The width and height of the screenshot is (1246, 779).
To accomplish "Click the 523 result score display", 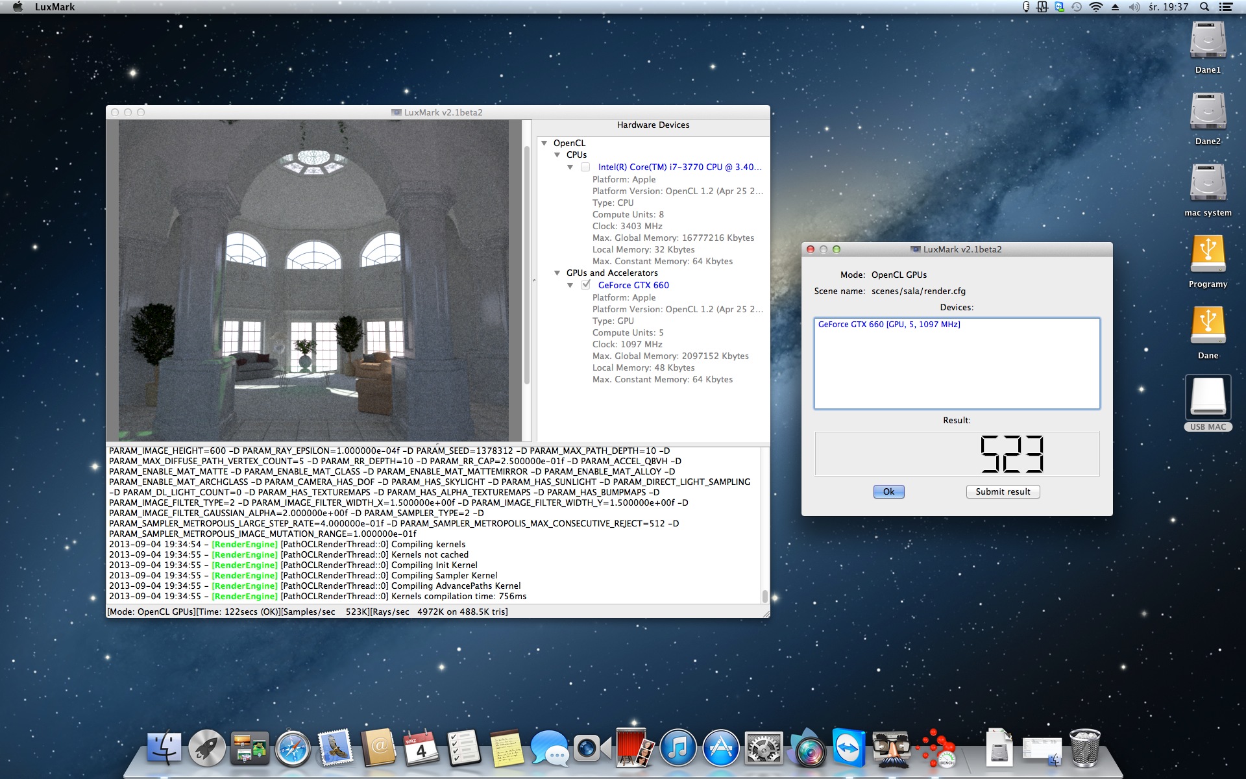I will pos(957,454).
